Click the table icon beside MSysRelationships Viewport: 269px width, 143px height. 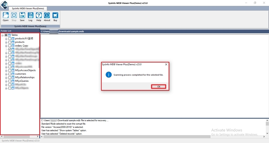[13, 78]
